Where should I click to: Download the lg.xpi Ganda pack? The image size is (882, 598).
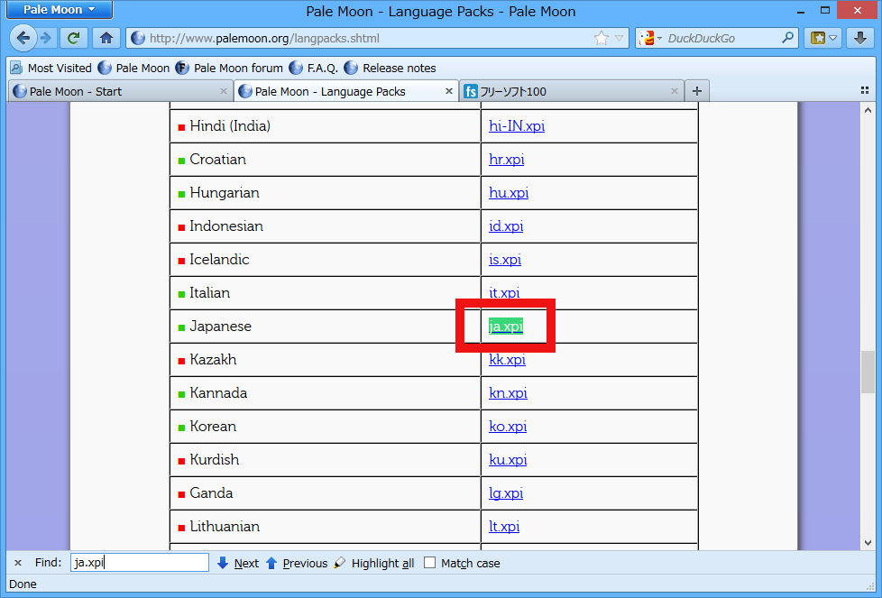pos(506,493)
